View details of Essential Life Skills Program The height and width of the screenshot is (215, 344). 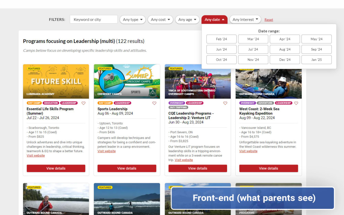56,168
